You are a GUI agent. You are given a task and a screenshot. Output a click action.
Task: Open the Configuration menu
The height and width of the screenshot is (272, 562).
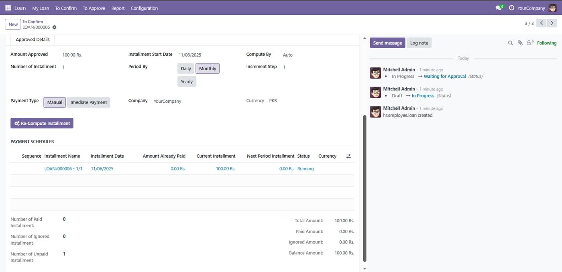pyautogui.click(x=144, y=8)
